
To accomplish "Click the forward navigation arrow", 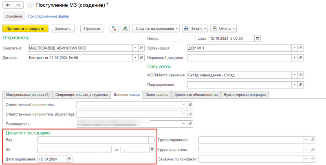I will pyautogui.click(x=18, y=5).
